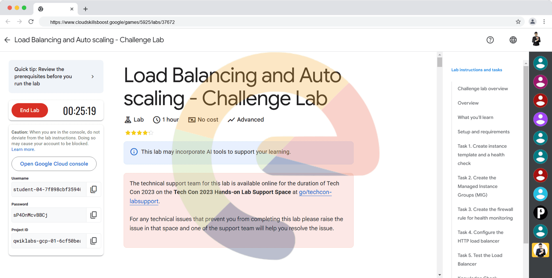Bookmark this page with the star icon
Image resolution: width=552 pixels, height=278 pixels.
518,22
